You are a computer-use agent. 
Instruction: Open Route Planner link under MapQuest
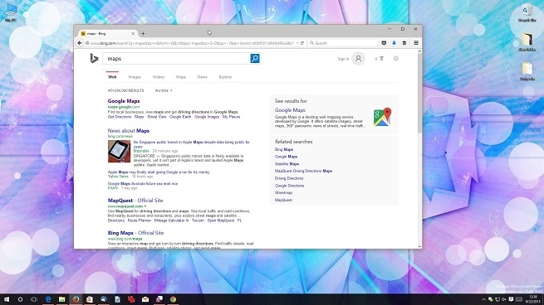pos(140,220)
